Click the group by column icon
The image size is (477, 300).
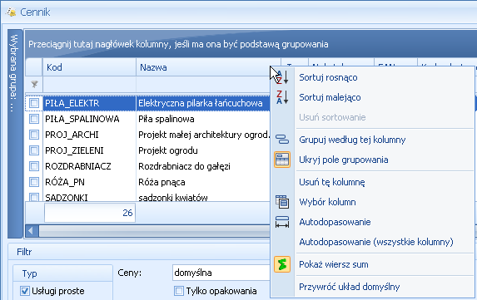(282, 140)
